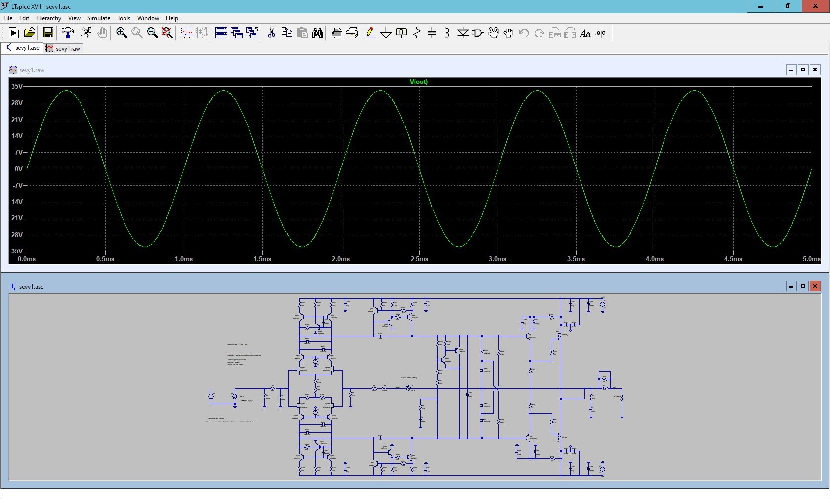Image resolution: width=830 pixels, height=499 pixels.
Task: Click the Open file folder icon
Action: click(30, 33)
